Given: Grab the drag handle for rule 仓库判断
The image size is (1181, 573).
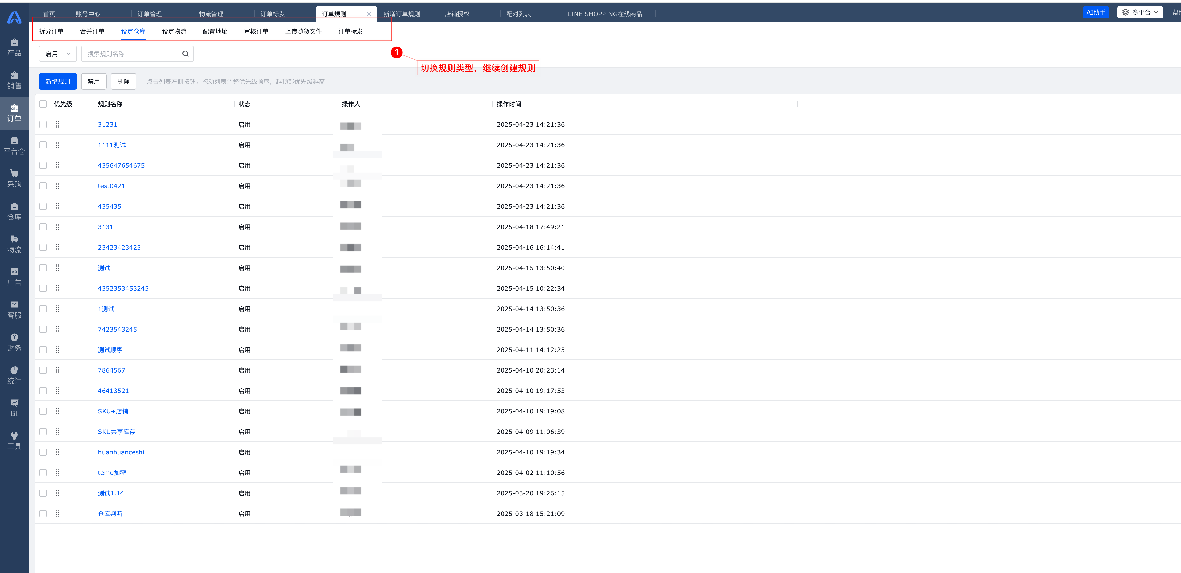Looking at the screenshot, I should pos(57,514).
